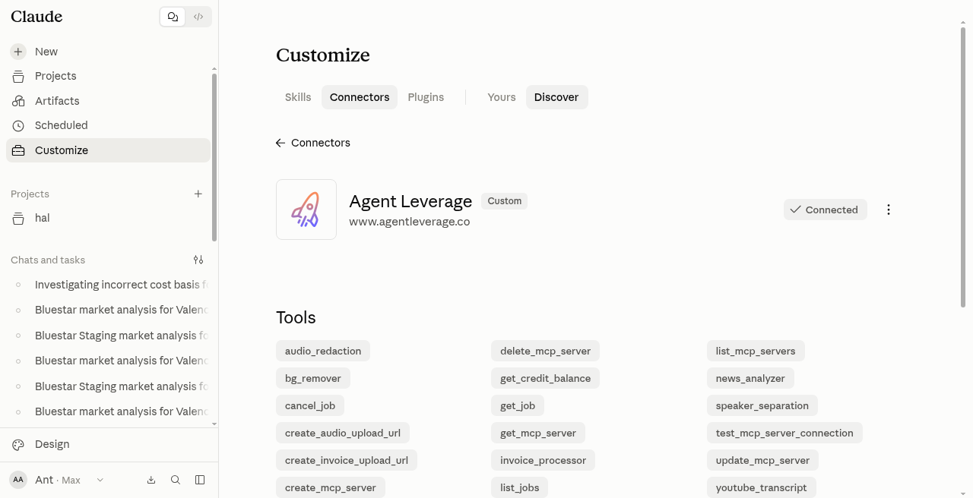Click the cancel_job tool chip
Viewport: 973px width, 498px height.
click(310, 405)
